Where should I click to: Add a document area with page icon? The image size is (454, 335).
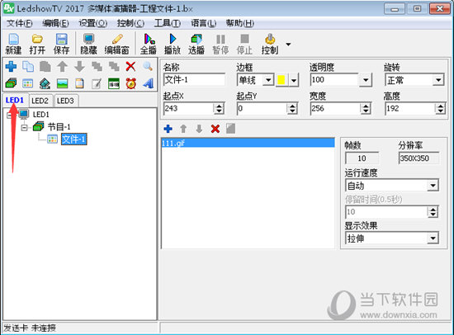tap(79, 83)
